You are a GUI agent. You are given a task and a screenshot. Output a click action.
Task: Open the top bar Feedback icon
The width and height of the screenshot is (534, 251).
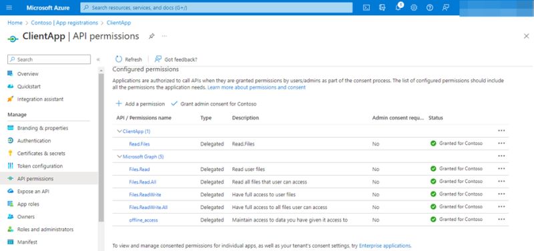point(445,7)
